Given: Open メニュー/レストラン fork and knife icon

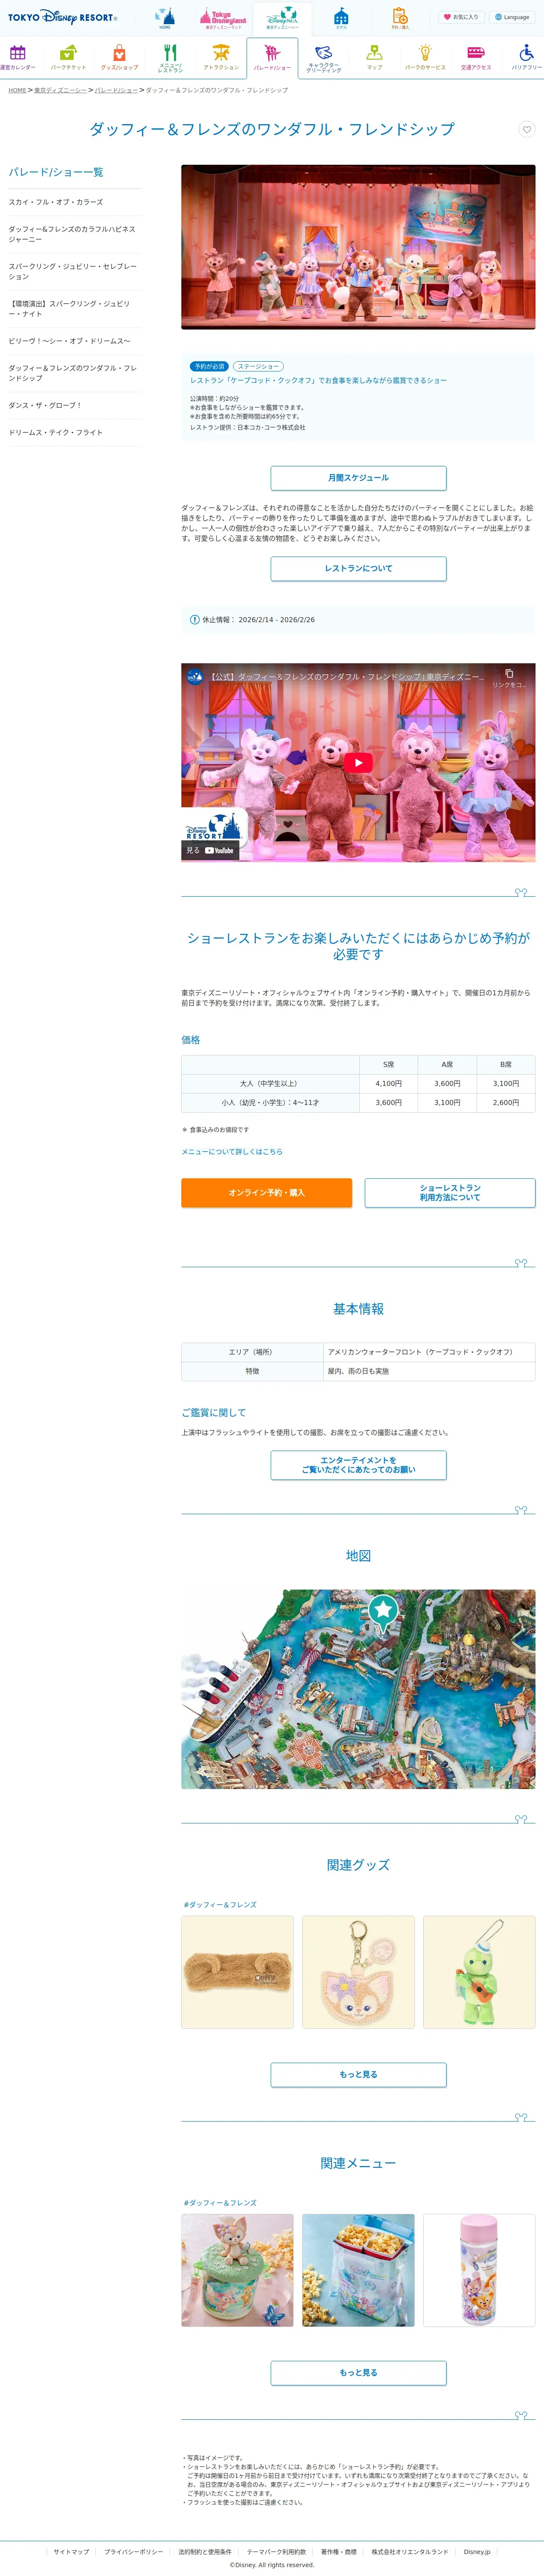Looking at the screenshot, I should point(170,58).
